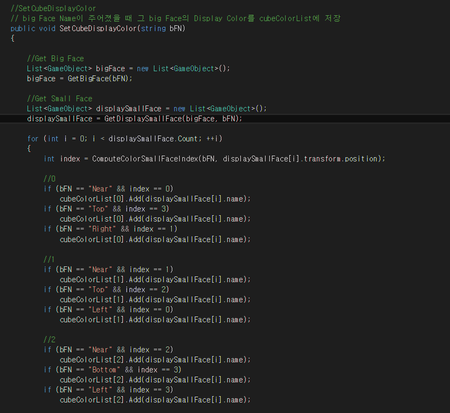
Task: Click the 'void' keyword before SetCubeDisplayColor
Action: pos(47,28)
